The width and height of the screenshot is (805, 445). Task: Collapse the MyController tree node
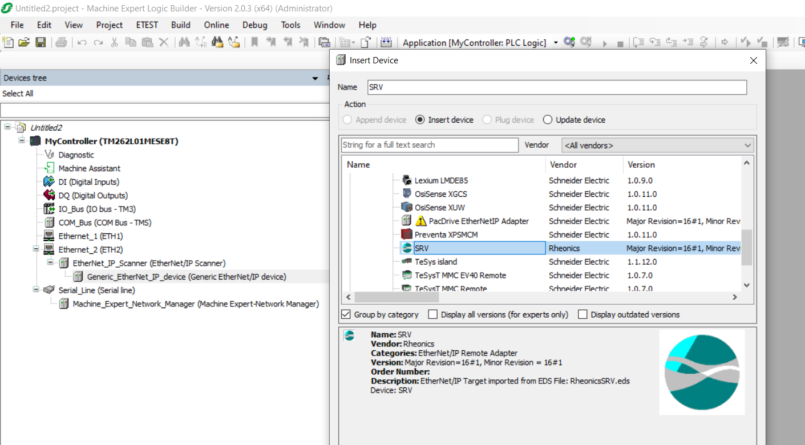pos(22,140)
